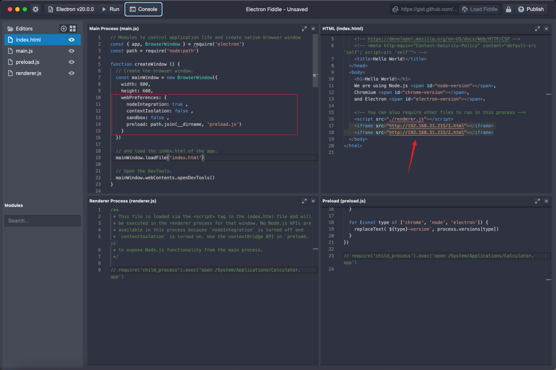Close the Main Process (main.js) panel
Image resolution: width=556 pixels, height=370 pixels.
(313, 29)
